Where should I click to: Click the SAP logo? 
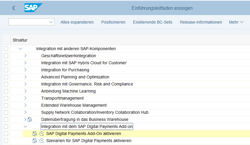click(33, 8)
